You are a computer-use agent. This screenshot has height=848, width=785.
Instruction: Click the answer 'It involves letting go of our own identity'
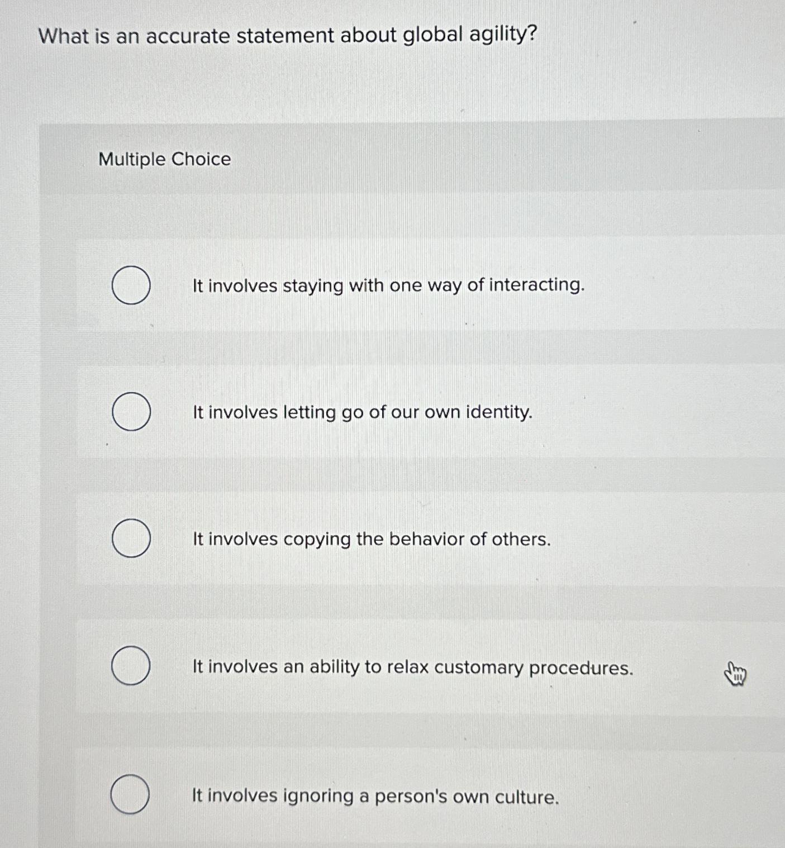click(x=360, y=412)
